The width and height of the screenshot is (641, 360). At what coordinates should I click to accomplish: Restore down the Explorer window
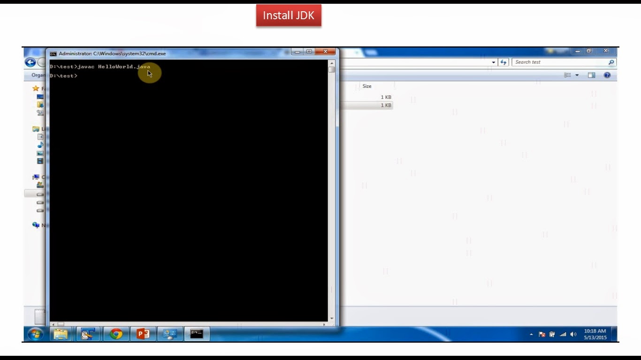(x=589, y=51)
